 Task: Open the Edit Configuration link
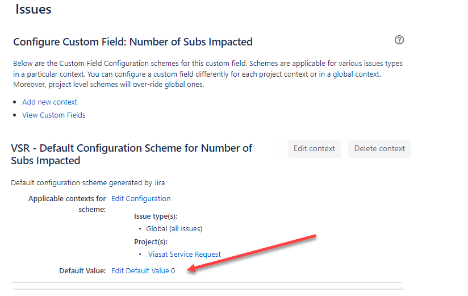coord(141,199)
